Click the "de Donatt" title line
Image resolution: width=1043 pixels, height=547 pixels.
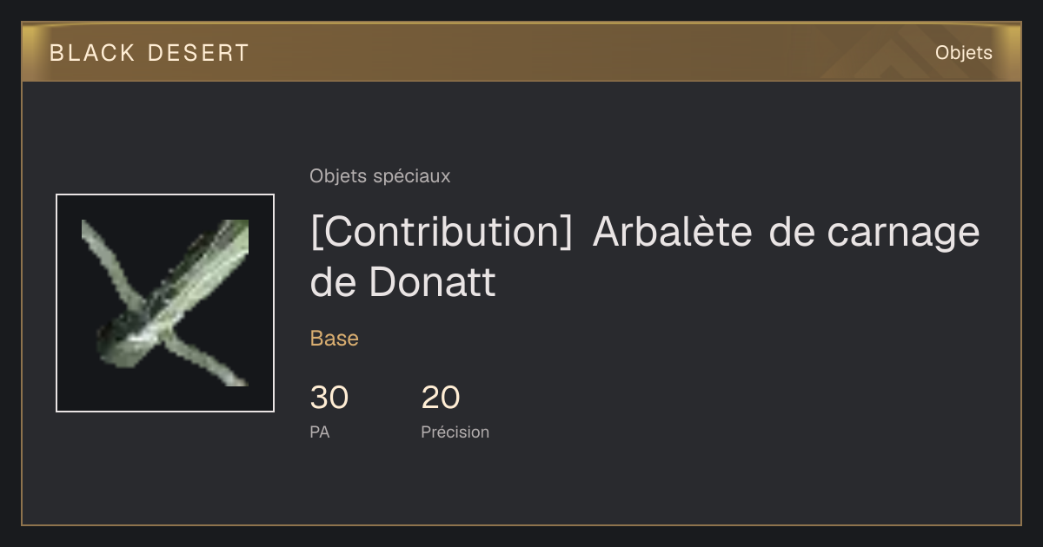tap(402, 282)
